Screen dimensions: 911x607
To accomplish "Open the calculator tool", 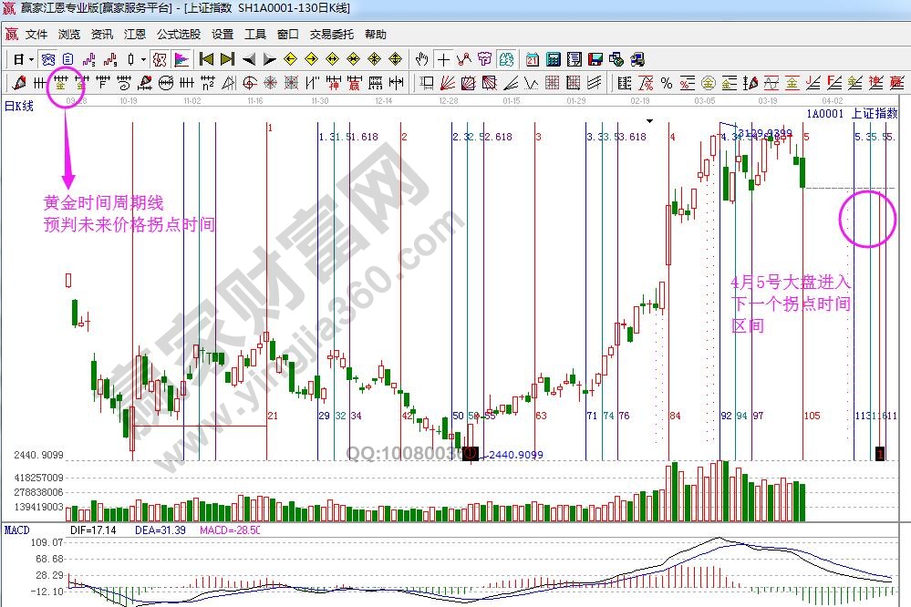I will point(553,59).
